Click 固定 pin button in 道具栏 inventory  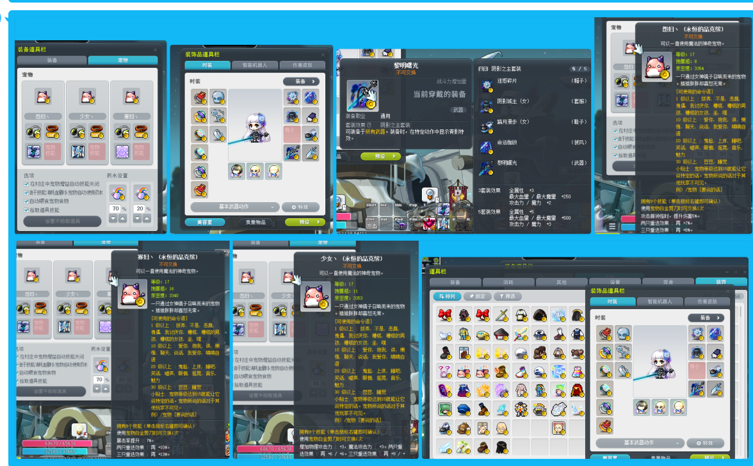coord(478,296)
